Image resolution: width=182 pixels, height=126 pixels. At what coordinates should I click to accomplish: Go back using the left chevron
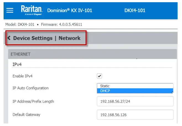click(x=9, y=38)
